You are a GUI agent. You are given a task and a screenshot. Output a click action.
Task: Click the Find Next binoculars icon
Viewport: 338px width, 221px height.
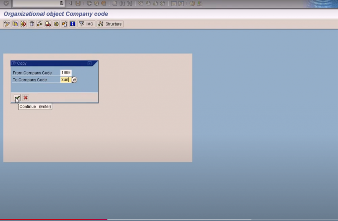129,3
